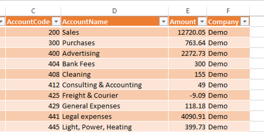Open the AccountCode filter dropdown
The image size is (264, 132).
click(56, 22)
